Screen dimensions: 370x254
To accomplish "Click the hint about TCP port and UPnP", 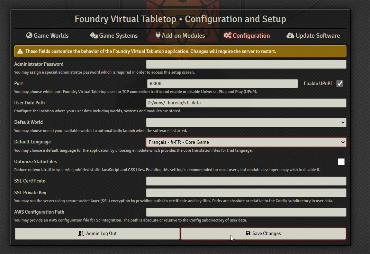I will [136, 92].
